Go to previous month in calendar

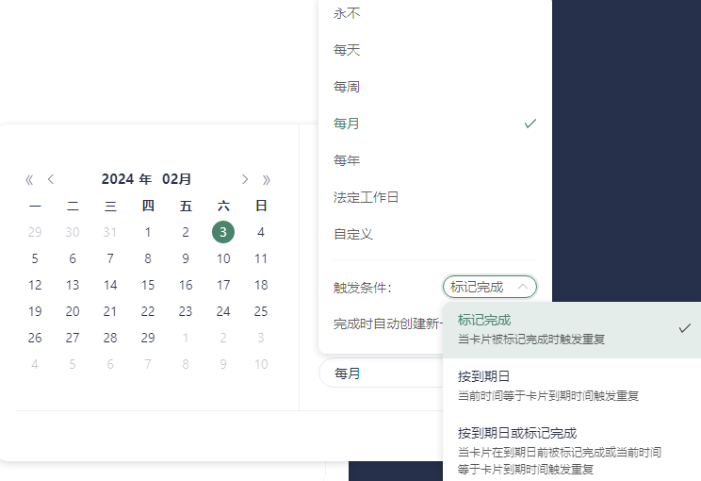pyautogui.click(x=51, y=179)
